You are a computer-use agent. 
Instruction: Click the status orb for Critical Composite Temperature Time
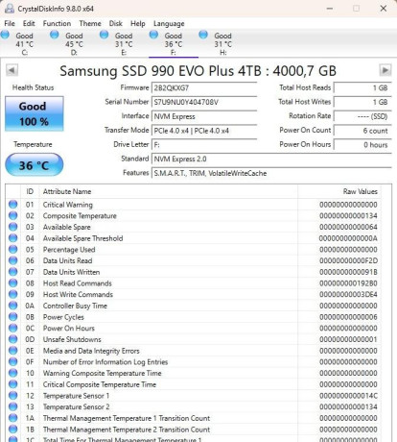[13, 384]
